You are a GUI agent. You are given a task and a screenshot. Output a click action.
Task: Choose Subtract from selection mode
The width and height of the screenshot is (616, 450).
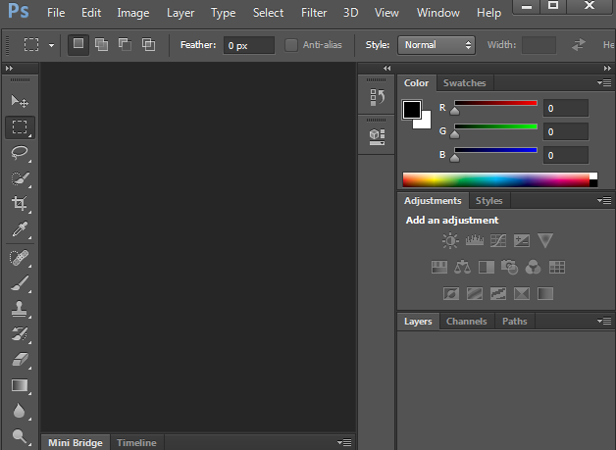pyautogui.click(x=125, y=45)
